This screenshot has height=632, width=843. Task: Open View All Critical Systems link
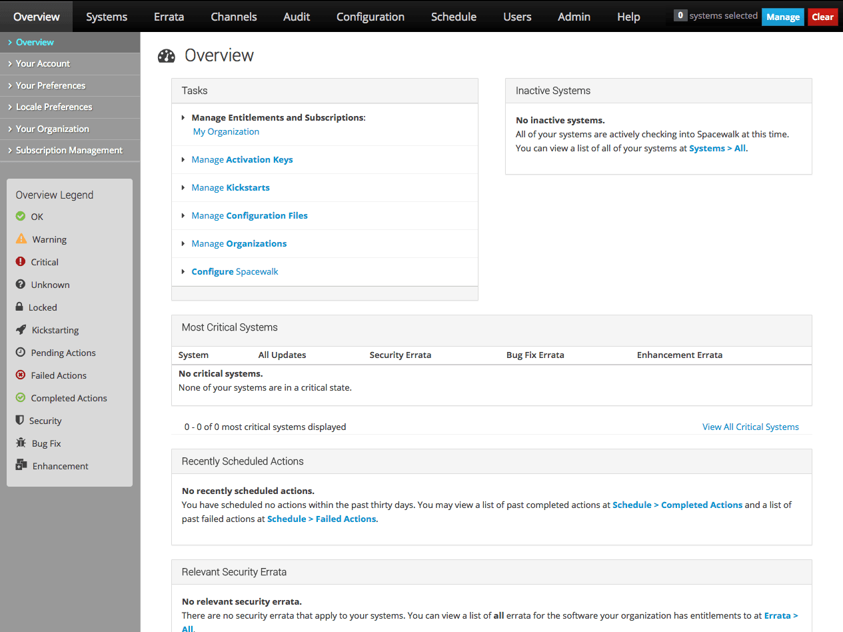750,427
